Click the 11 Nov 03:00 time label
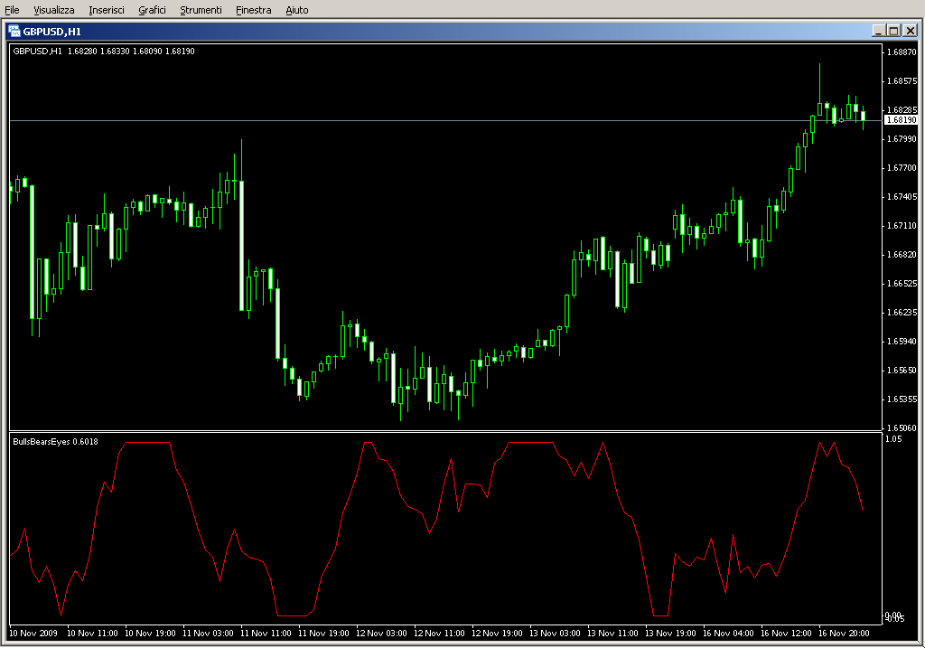Viewport: 925px width, 648px height. pyautogui.click(x=209, y=634)
